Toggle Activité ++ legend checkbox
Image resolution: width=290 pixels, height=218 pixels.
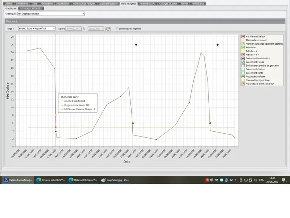[243, 51]
